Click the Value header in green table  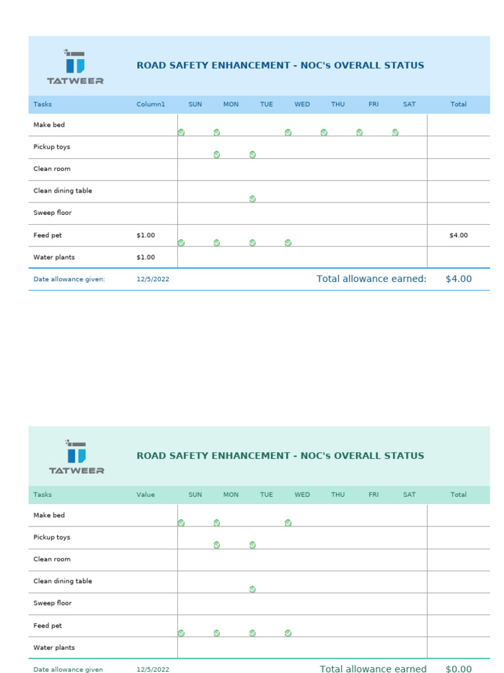coord(146,494)
